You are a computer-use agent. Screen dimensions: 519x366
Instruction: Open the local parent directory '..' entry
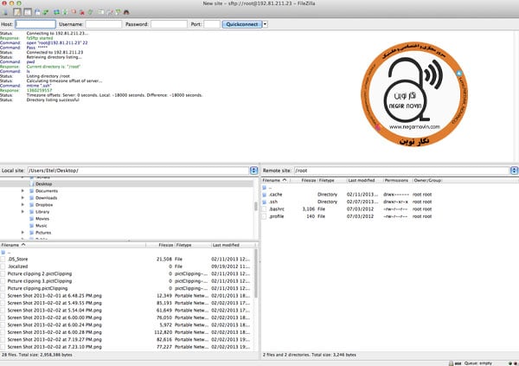[6, 253]
